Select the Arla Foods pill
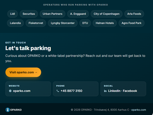The width and height of the screenshot is (153, 115). tap(134, 14)
